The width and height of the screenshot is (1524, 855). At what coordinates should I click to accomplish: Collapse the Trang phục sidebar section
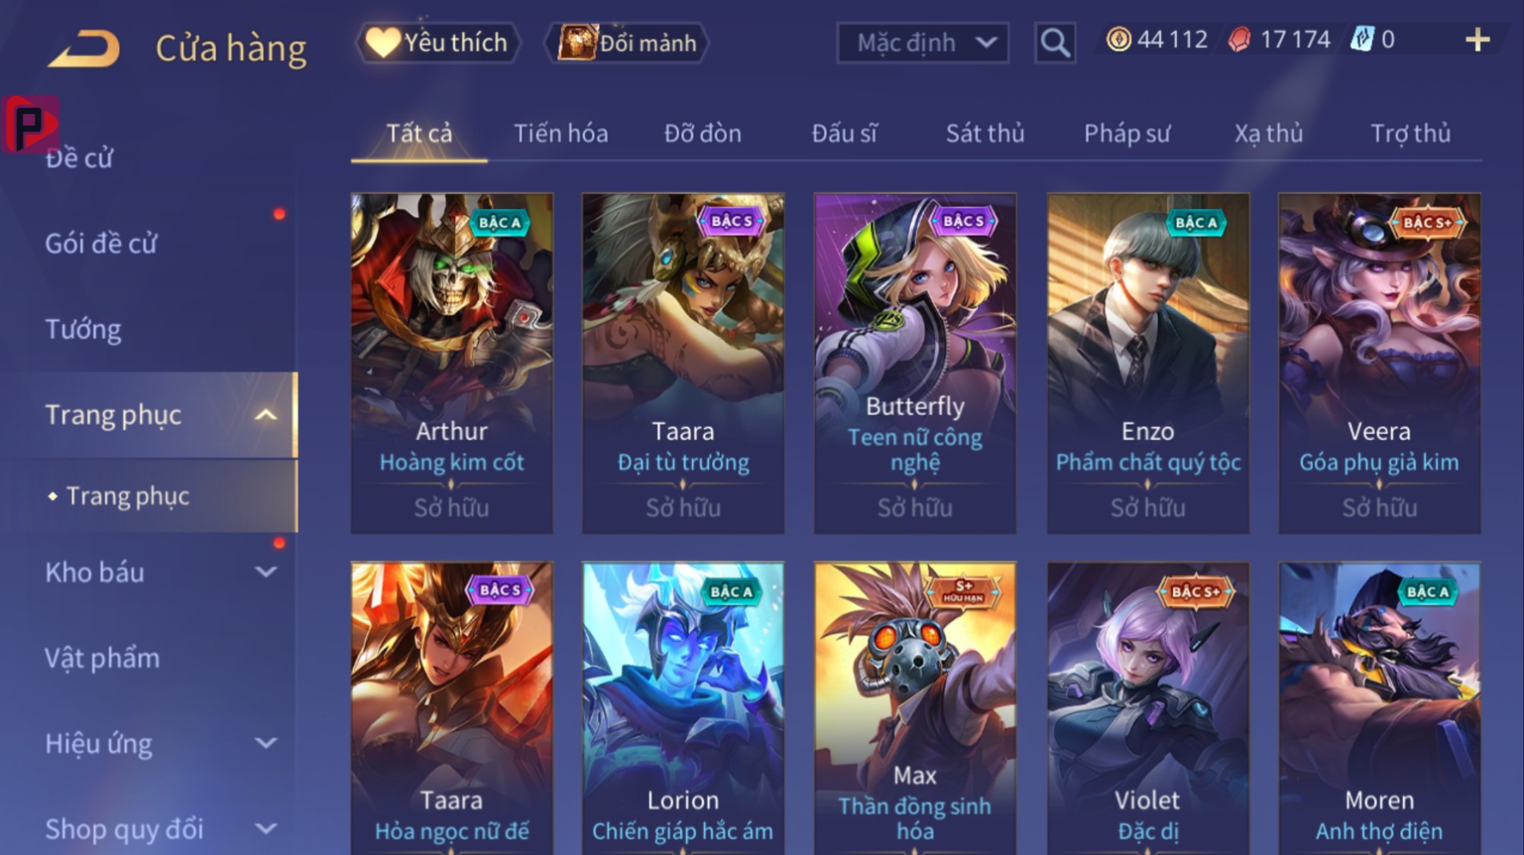tap(266, 414)
